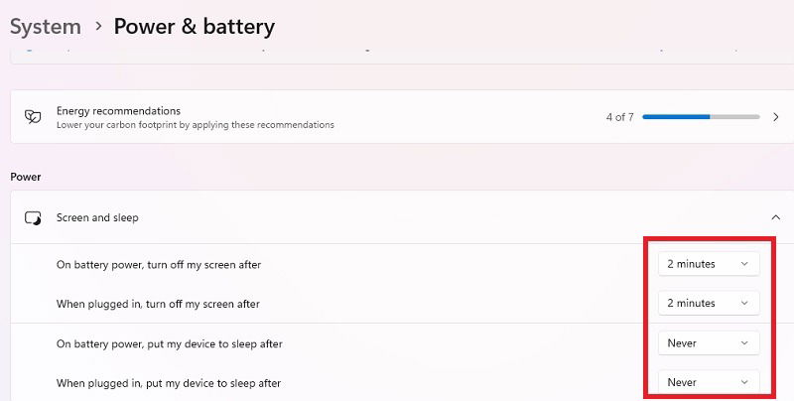The height and width of the screenshot is (401, 794).
Task: Click the breadcrumb arrow after System
Action: (x=98, y=26)
